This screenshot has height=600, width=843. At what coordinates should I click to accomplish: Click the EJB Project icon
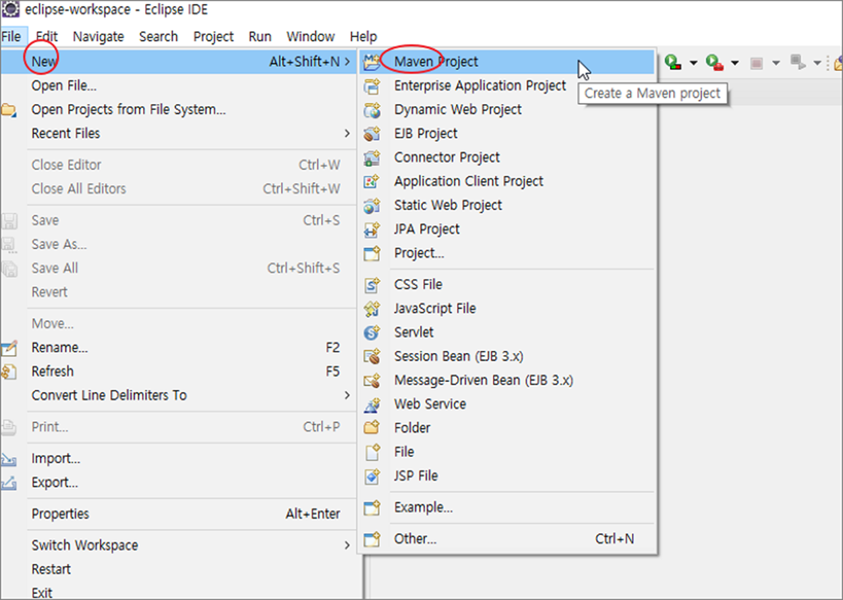(372, 134)
